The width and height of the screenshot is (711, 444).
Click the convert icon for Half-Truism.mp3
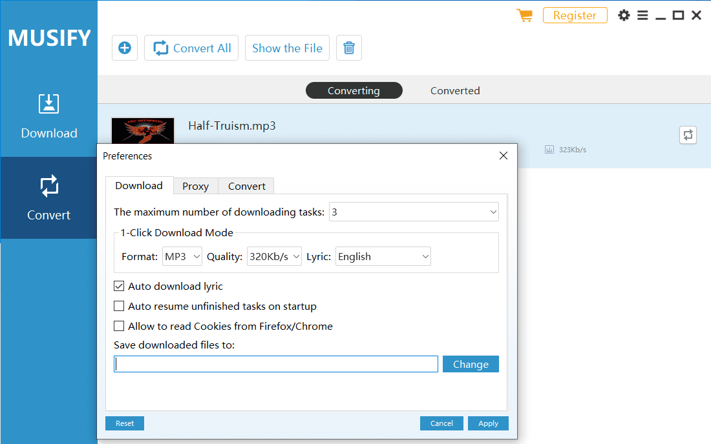coord(688,135)
